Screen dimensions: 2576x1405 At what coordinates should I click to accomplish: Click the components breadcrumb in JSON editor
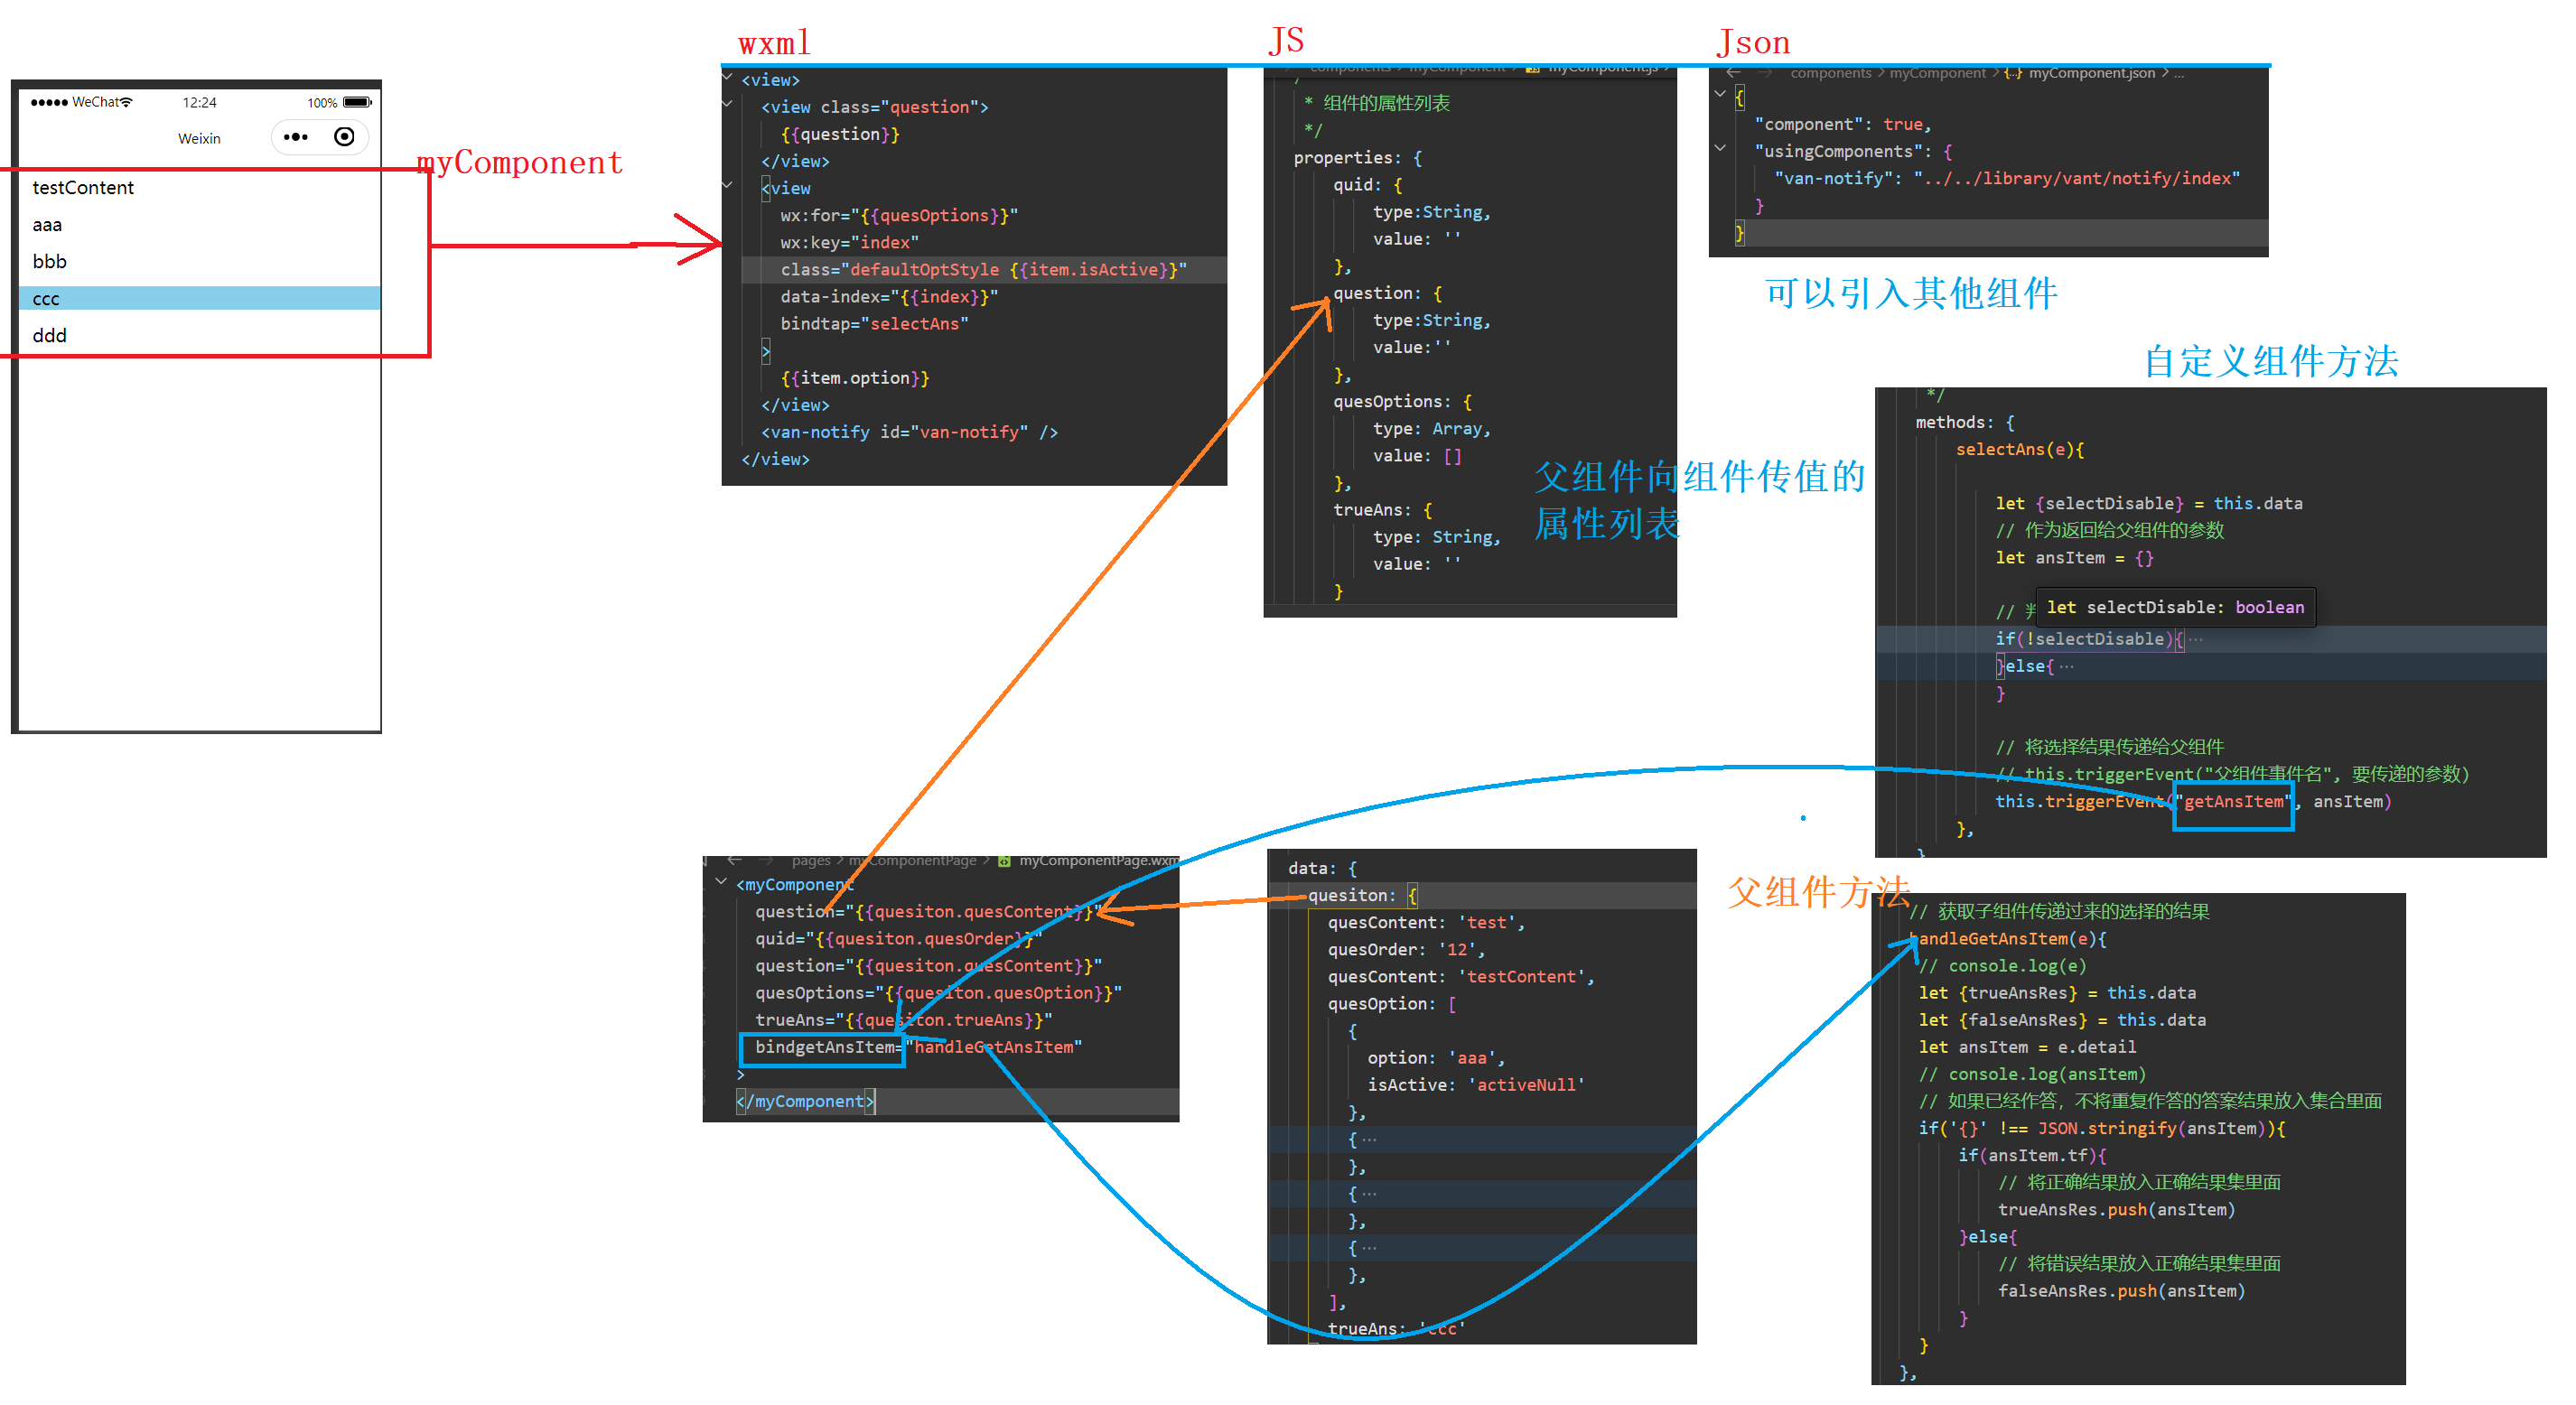pos(1830,73)
